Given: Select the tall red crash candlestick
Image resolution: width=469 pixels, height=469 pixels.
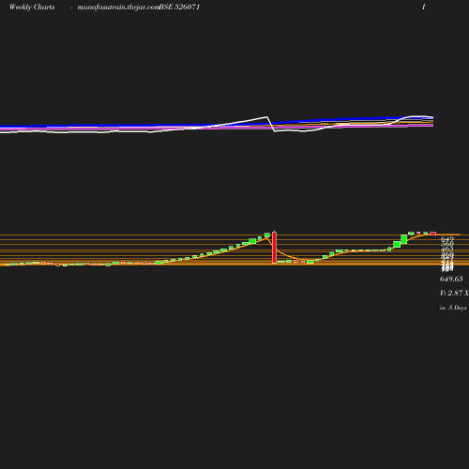Looking at the screenshot, I should (274, 248).
